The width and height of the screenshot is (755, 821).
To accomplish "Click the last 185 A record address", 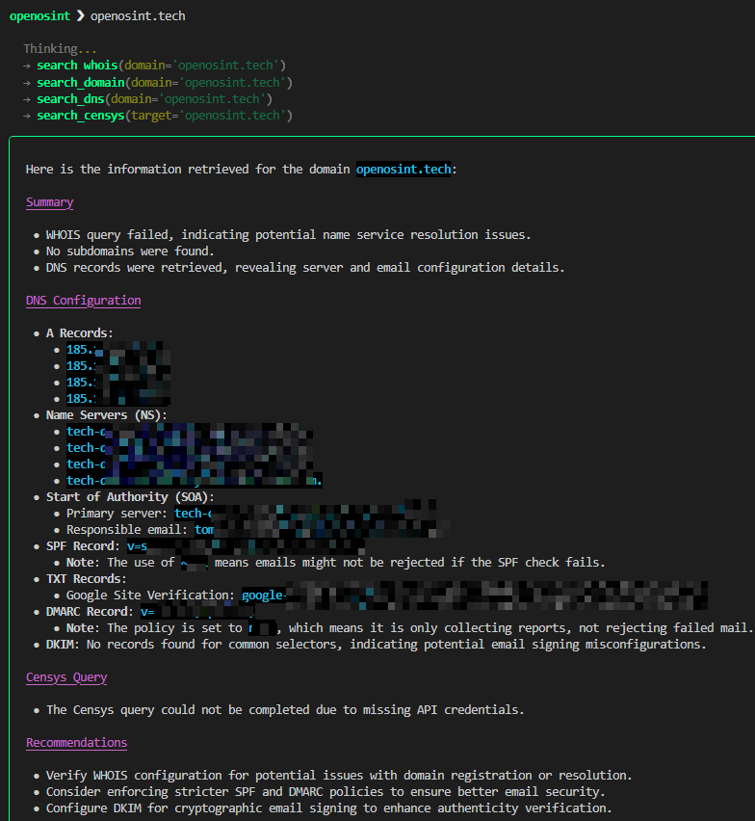I will 117,399.
